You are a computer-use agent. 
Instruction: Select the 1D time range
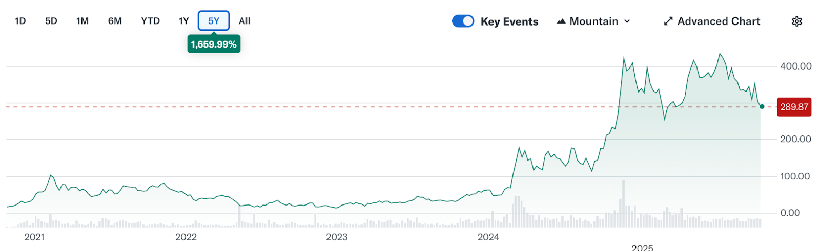(20, 21)
